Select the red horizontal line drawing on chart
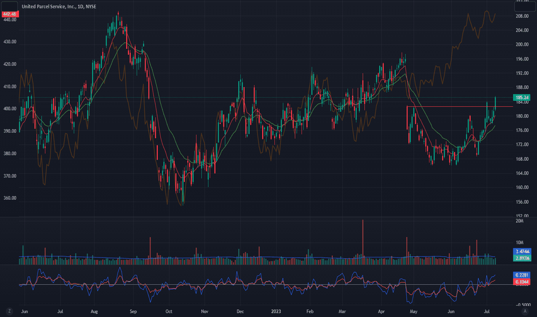Image resolution: width=537 pixels, height=317 pixels. click(x=460, y=107)
